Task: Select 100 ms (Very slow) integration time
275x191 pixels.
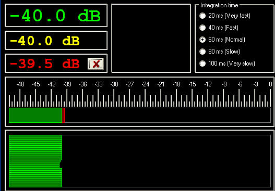Action: [x=227, y=63]
